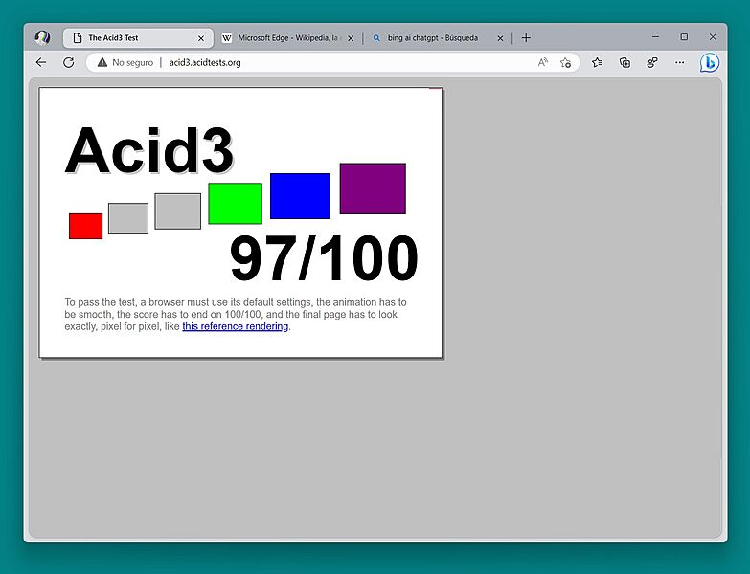Switch to Microsoft Edge Wikipedia tab
This screenshot has width=750, height=574.
pyautogui.click(x=288, y=38)
